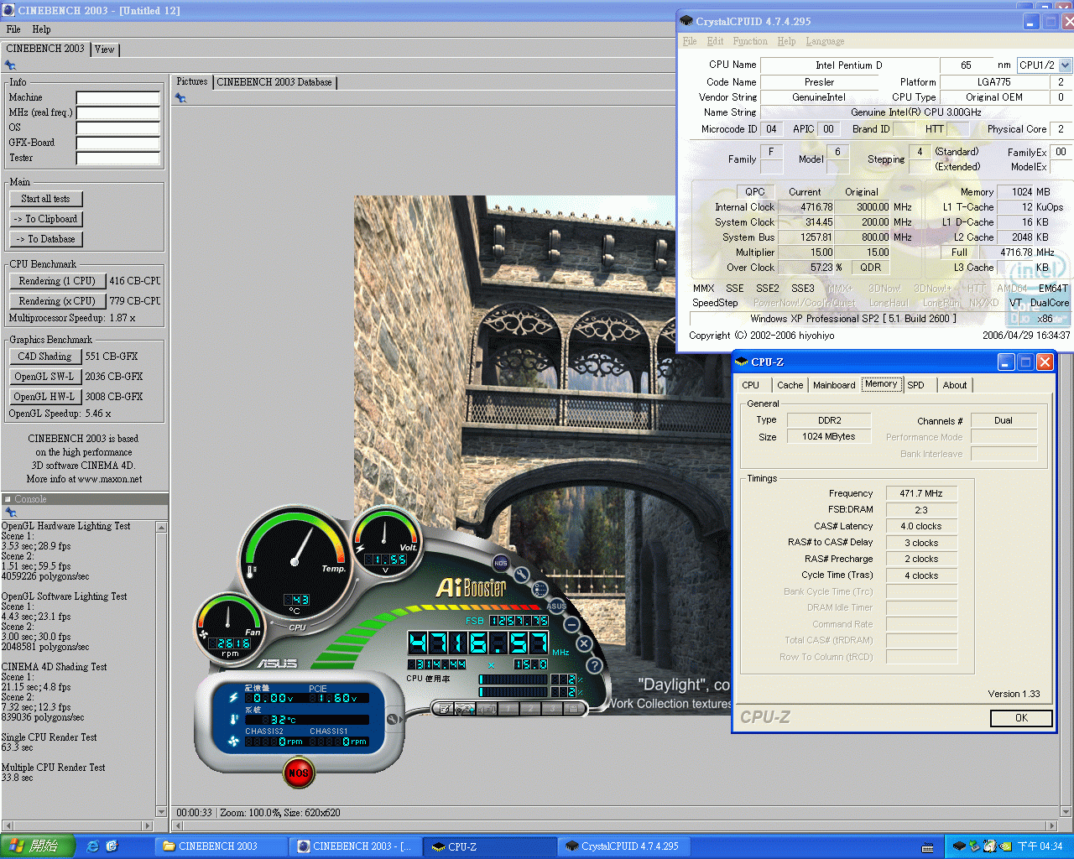The height and width of the screenshot is (859, 1074).
Task: Click the Console scrollbar down arrow
Action: click(x=161, y=811)
